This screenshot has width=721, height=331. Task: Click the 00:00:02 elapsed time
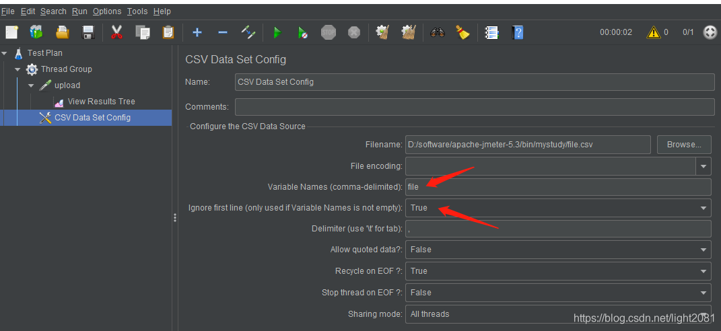click(616, 32)
